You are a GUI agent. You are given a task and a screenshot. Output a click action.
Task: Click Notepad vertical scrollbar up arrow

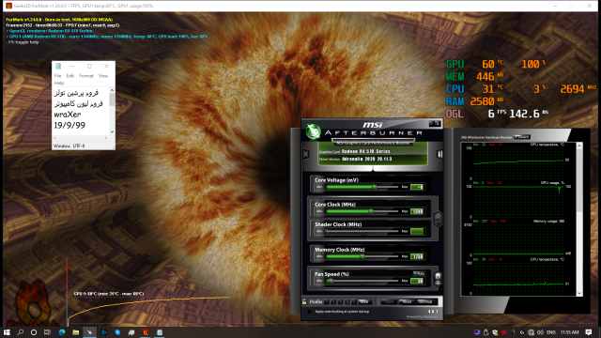pos(112,90)
